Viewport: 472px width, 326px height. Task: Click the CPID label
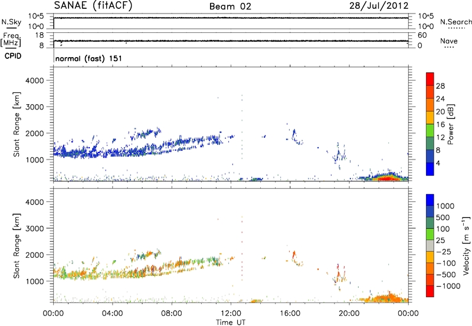click(13, 56)
